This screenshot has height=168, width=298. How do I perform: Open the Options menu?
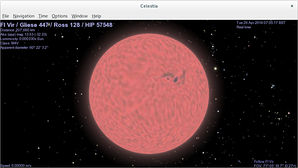(59, 16)
